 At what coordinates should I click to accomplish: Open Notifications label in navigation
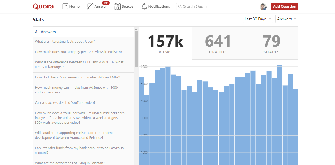click(x=159, y=6)
